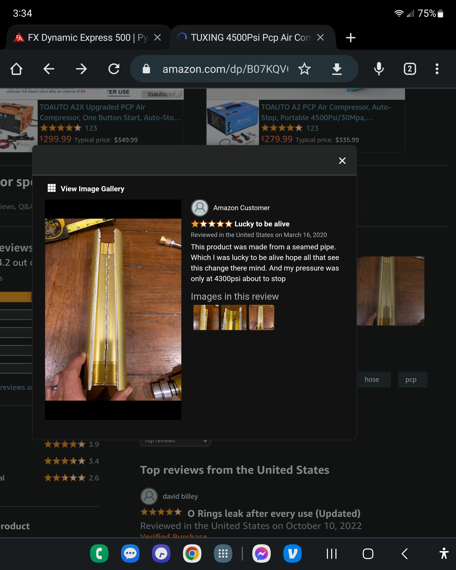Tap the recent apps navigation button
The image size is (456, 570).
332,554
